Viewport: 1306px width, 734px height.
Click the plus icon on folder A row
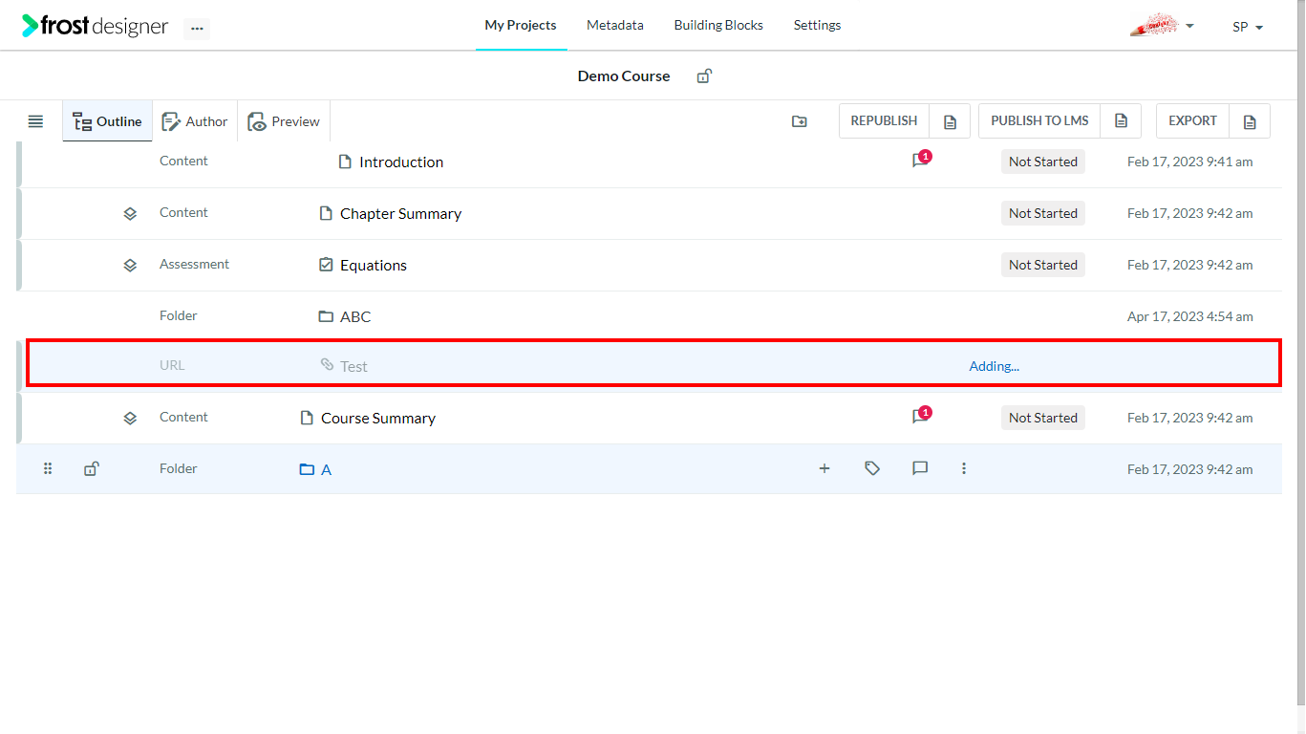coord(824,468)
